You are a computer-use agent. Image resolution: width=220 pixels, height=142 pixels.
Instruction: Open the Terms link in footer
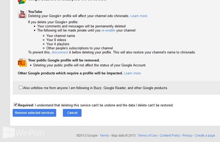(104, 135)
